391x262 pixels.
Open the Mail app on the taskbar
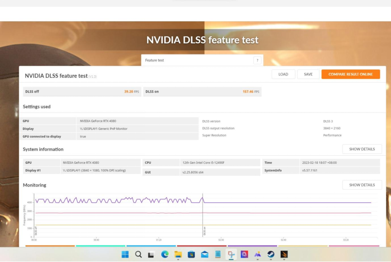(x=204, y=254)
